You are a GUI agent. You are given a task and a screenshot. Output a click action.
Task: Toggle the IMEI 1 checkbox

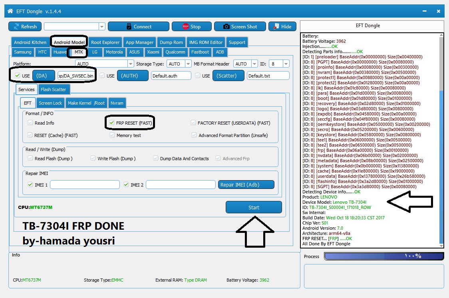pos(30,185)
